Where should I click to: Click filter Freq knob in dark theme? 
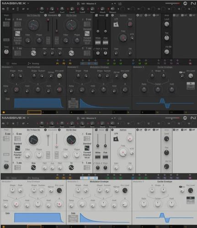(x=123, y=38)
